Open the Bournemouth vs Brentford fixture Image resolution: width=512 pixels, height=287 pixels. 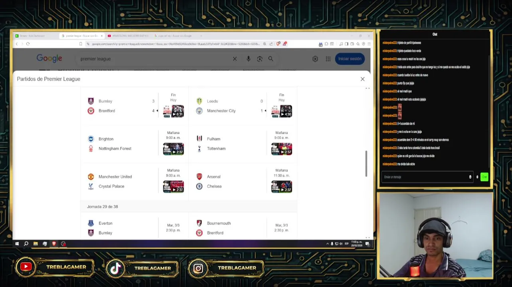tap(243, 228)
